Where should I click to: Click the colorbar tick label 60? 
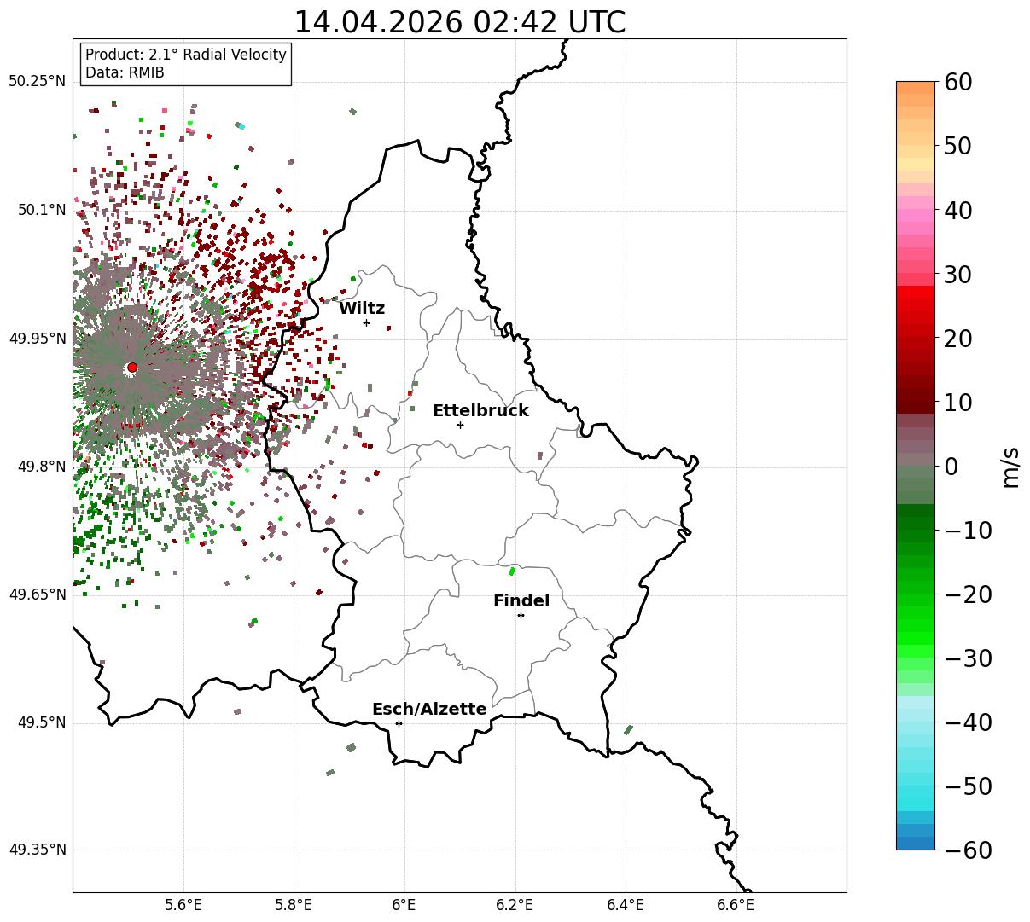click(x=958, y=82)
